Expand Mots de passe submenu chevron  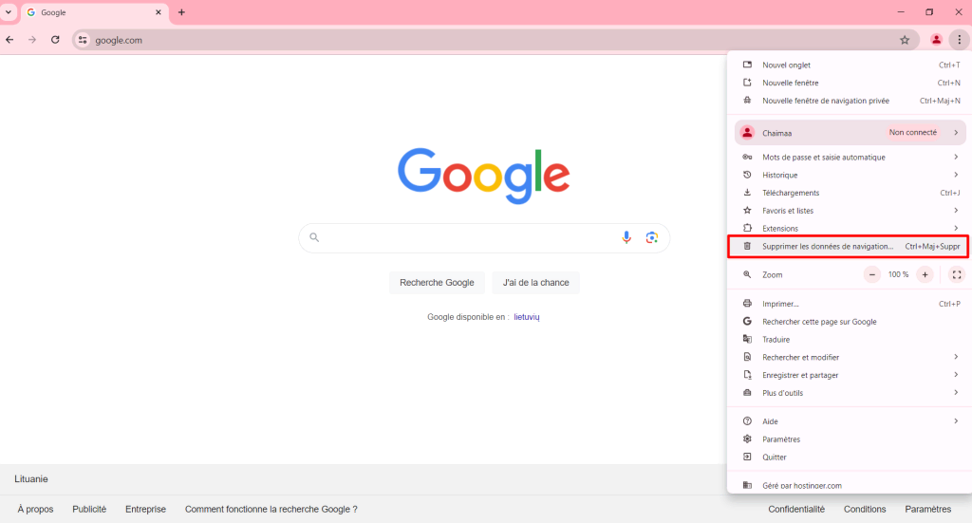[956, 158]
